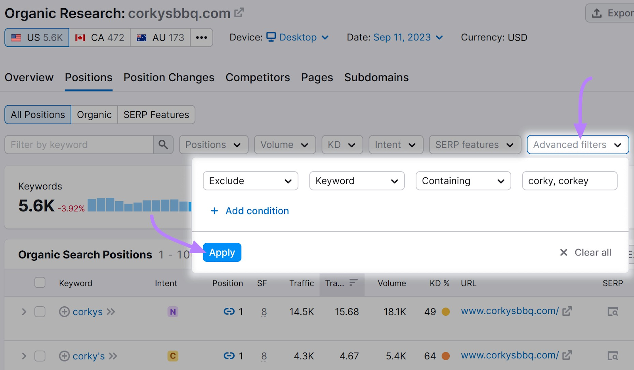The image size is (634, 370).
Task: Click the link icon in corky's position
Action: click(x=229, y=356)
